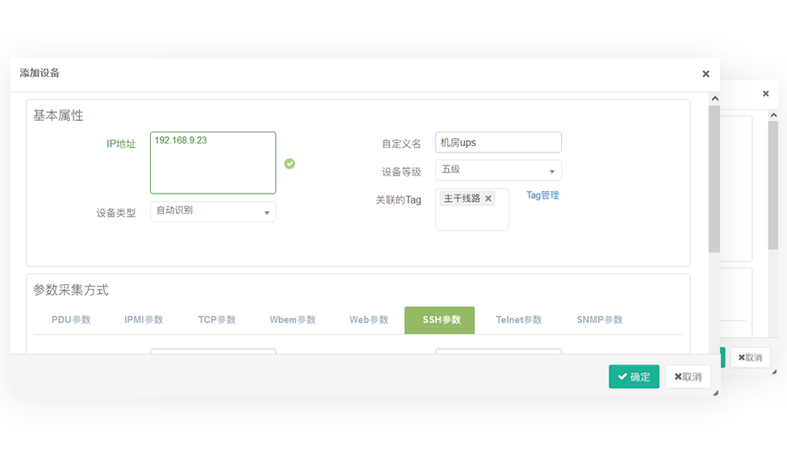The width and height of the screenshot is (787, 455).
Task: Click the green IP validation checkmark
Action: point(290,164)
